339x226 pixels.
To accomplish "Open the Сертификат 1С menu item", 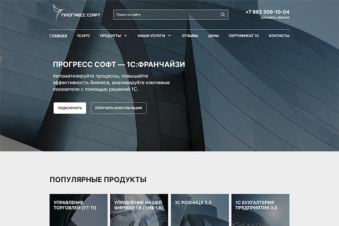I will [x=244, y=36].
